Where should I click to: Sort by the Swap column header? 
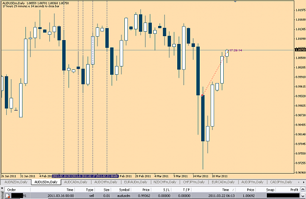pyautogui.click(x=270, y=190)
